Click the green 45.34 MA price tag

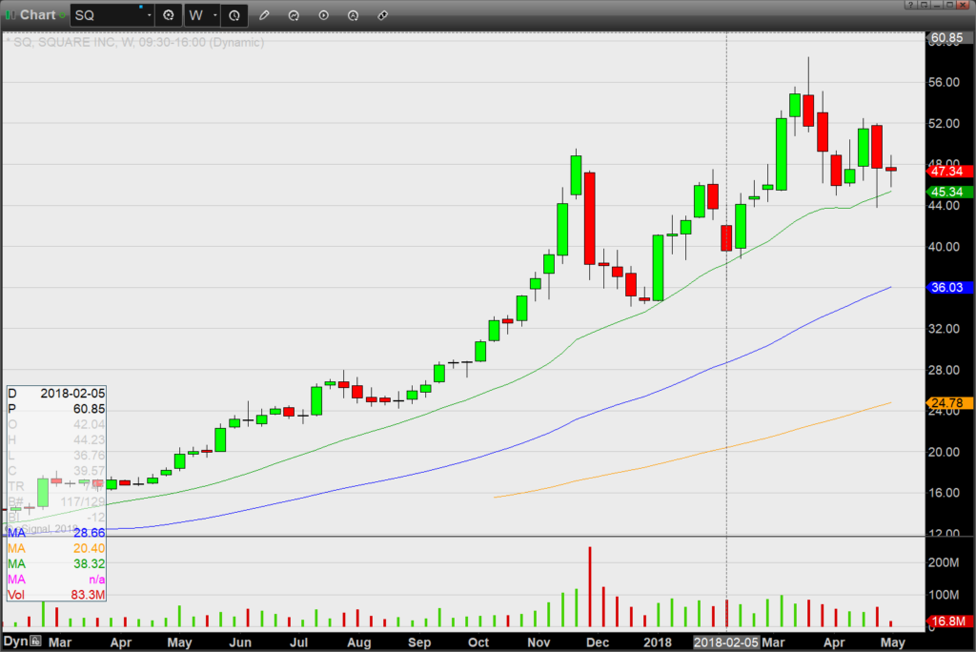tap(947, 192)
